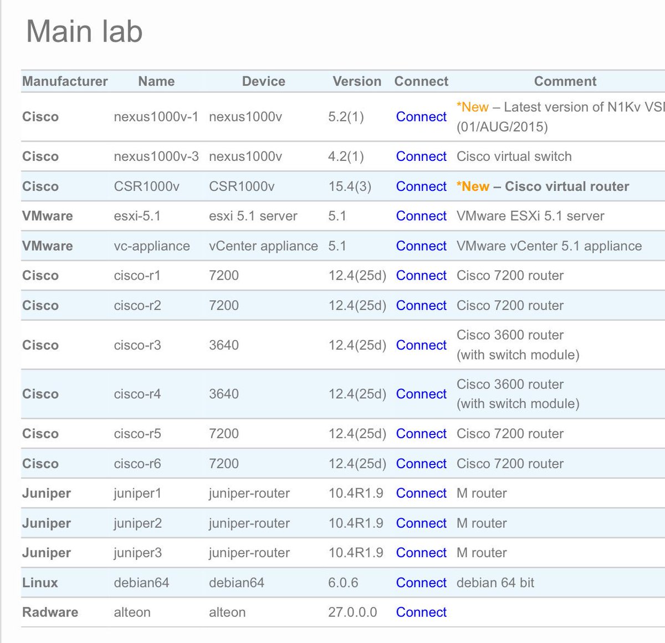Connect to debian64 machine
Screen dimensions: 665x643
click(x=421, y=583)
